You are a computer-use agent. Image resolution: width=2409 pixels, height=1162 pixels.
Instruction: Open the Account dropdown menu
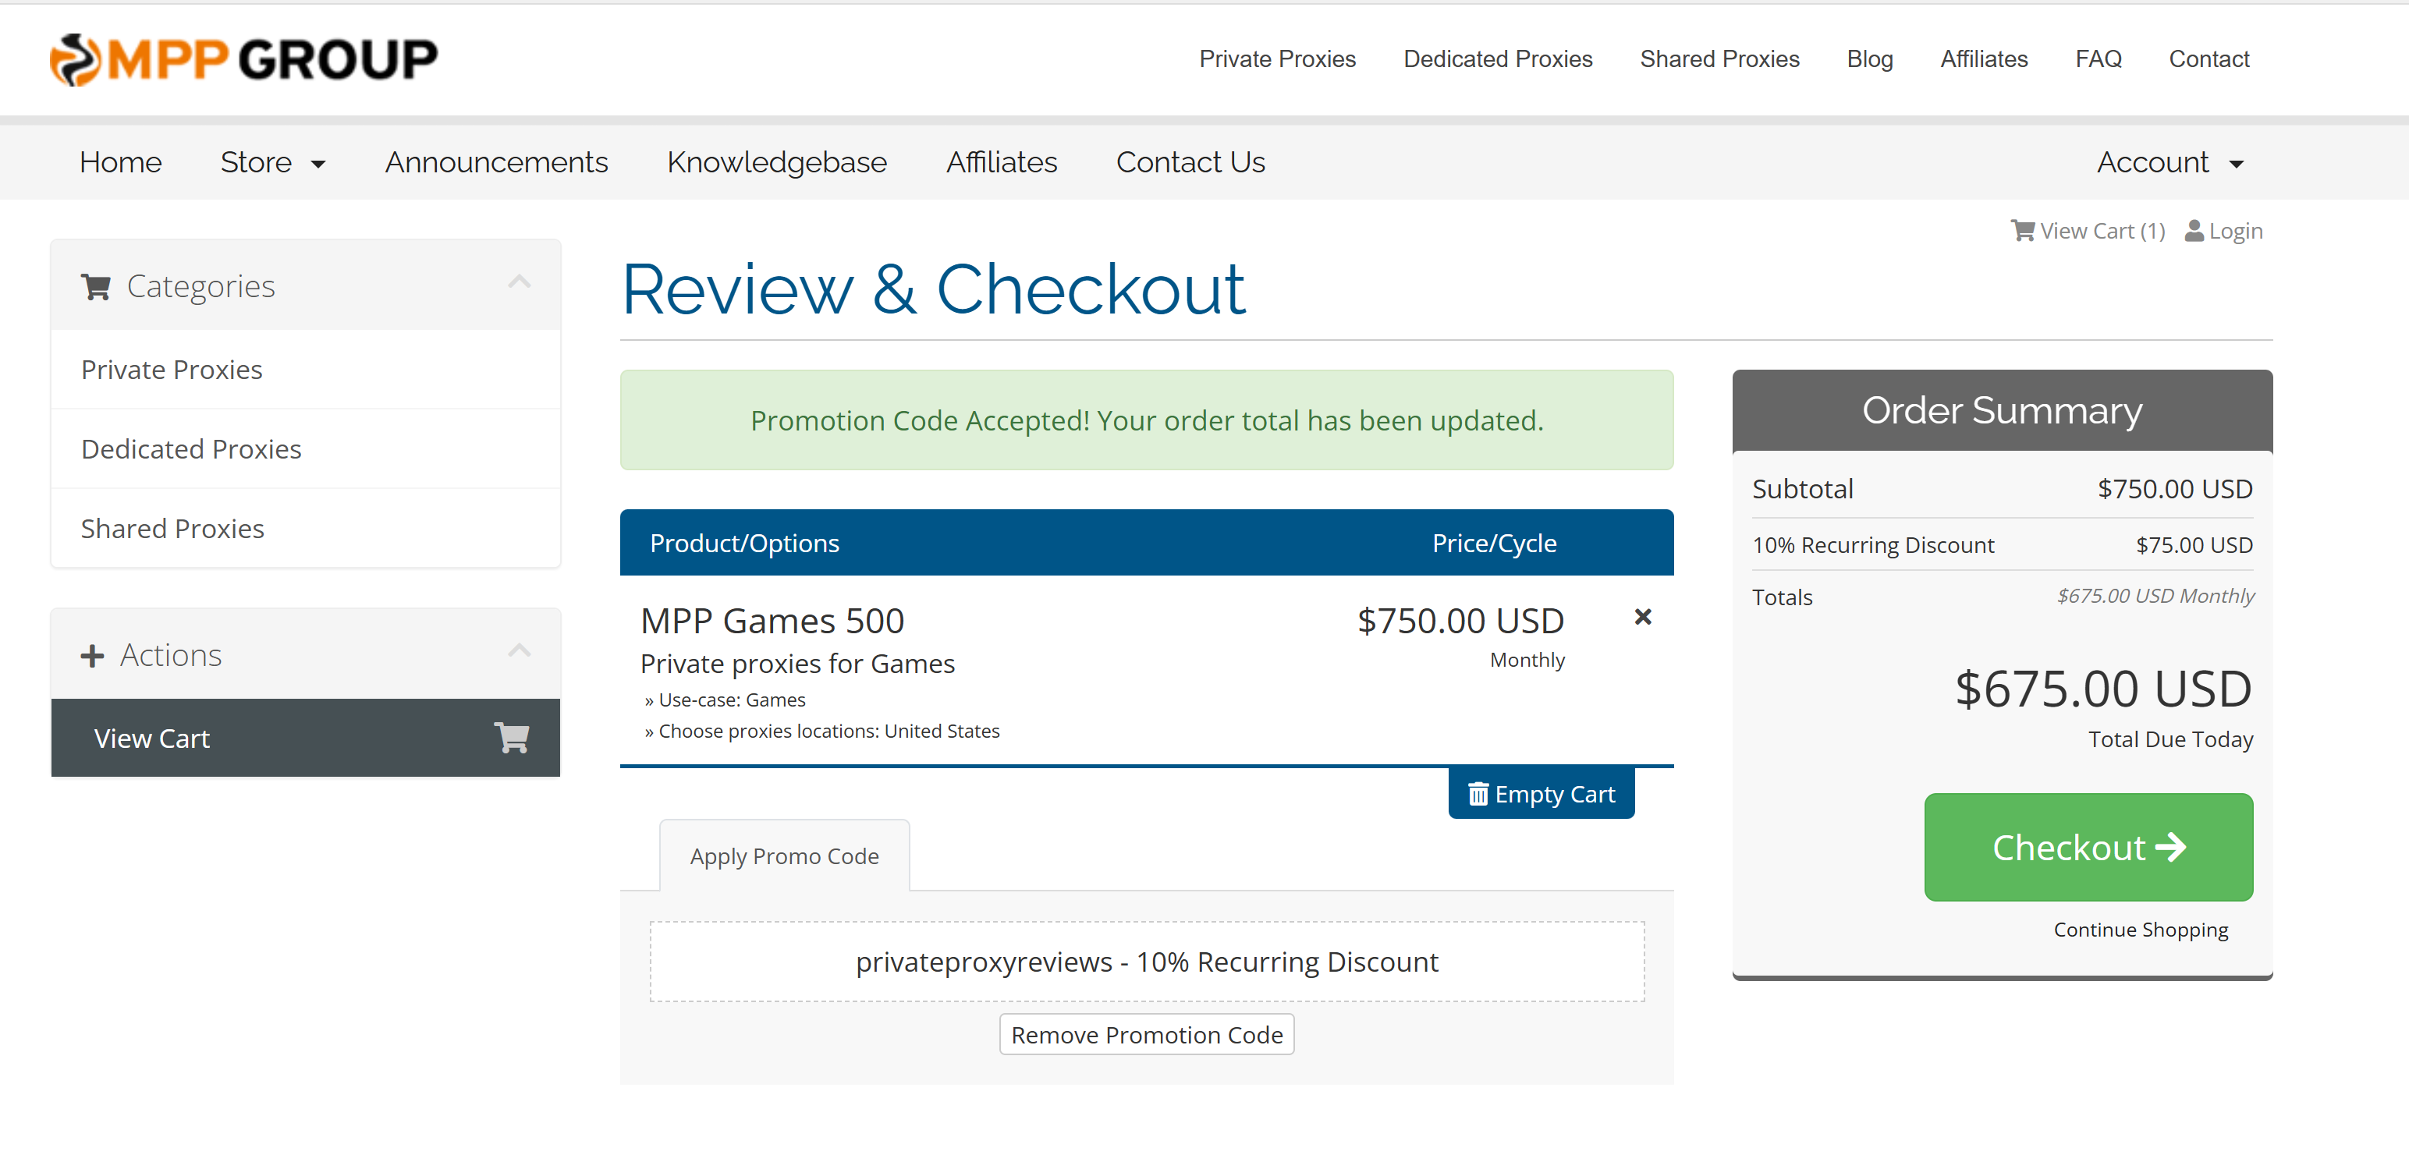pyautogui.click(x=2170, y=163)
